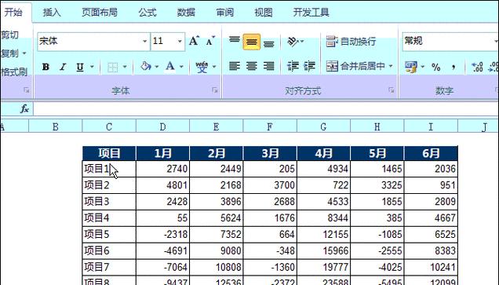Switch to the 公式 tab
Viewport: 499px width, 285px height.
click(148, 13)
